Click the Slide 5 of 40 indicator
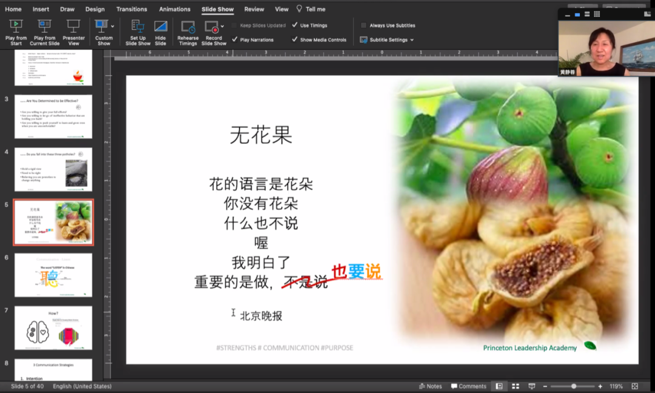Viewport: 655px width, 393px height. pos(27,386)
